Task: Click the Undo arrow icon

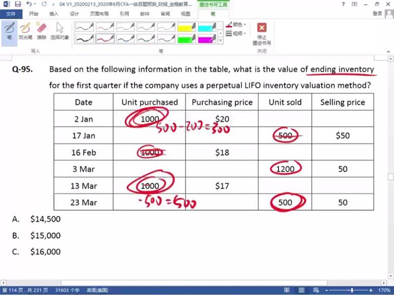Action: click(x=29, y=4)
